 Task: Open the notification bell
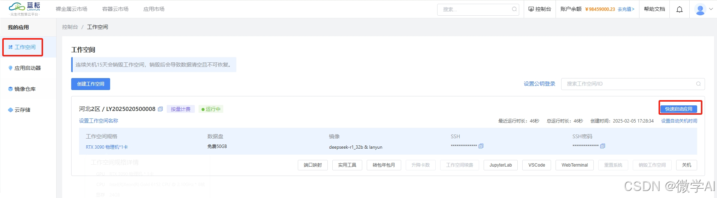click(680, 9)
